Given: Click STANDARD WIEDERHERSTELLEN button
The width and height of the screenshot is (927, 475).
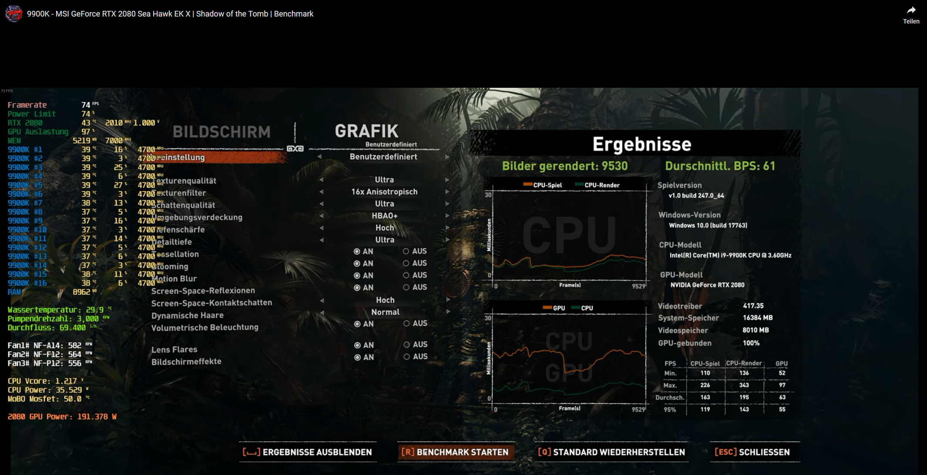Looking at the screenshot, I should [x=611, y=452].
